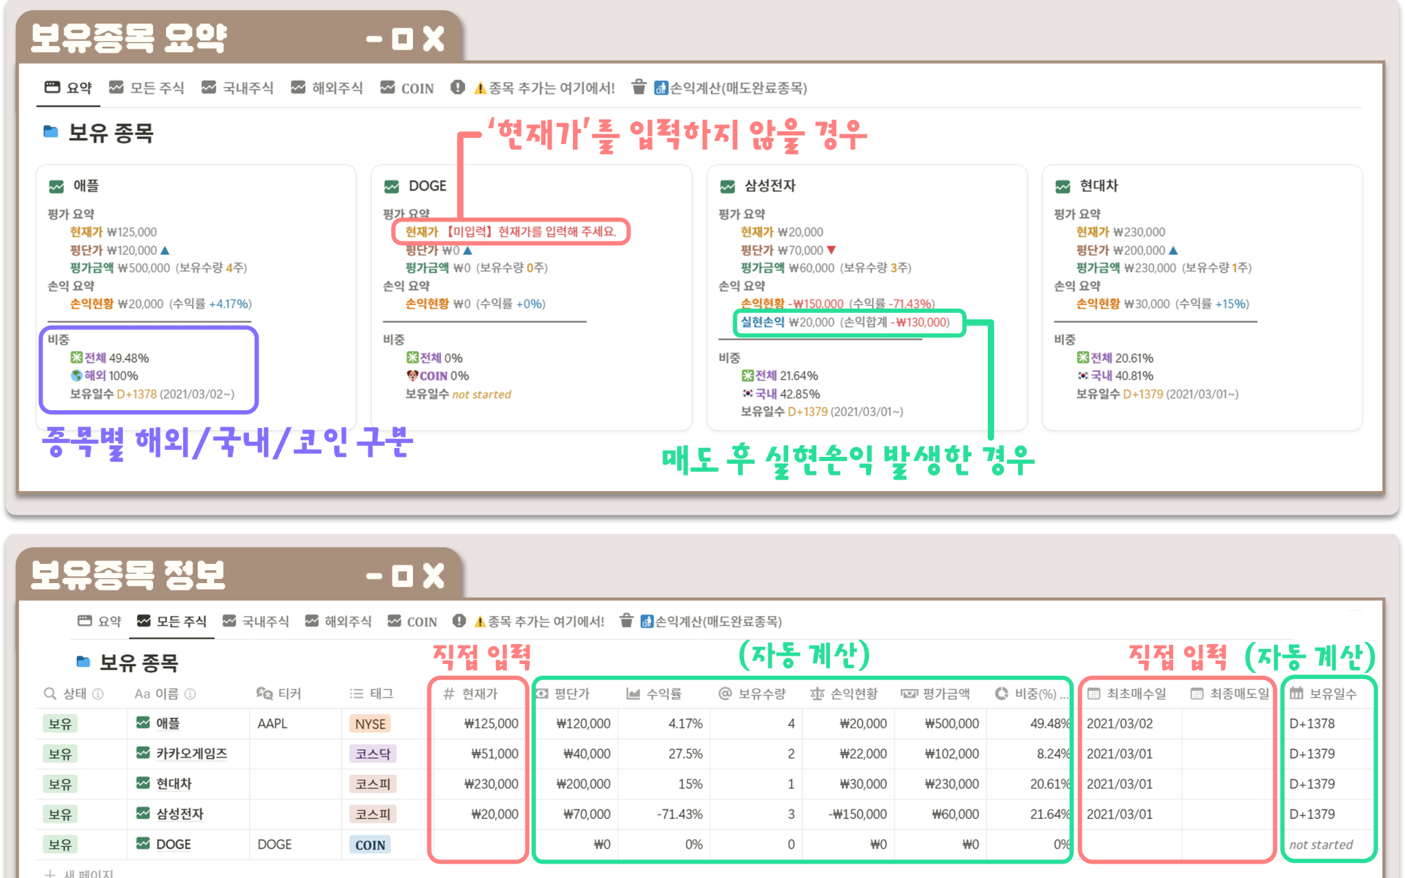The height and width of the screenshot is (878, 1405).
Task: Open COIN tab in bottom panel
Action: [412, 621]
